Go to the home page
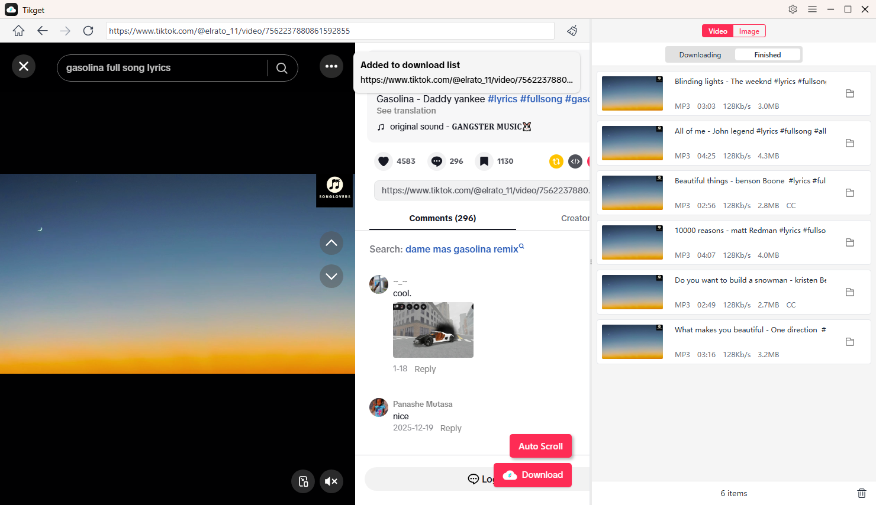Viewport: 876px width, 505px height. click(x=18, y=30)
